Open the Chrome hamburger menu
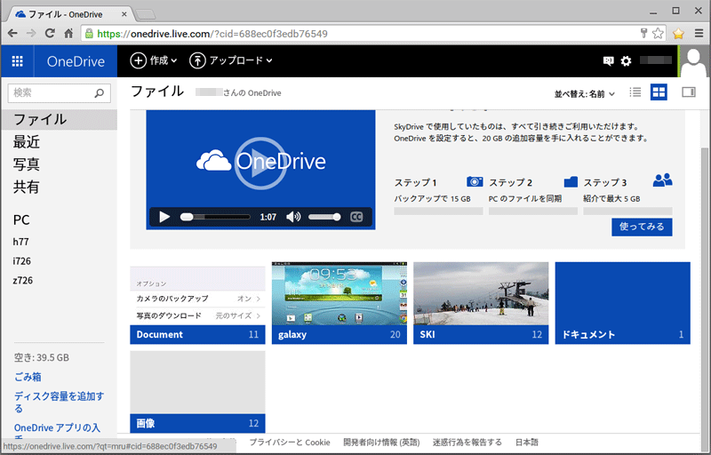 (699, 33)
